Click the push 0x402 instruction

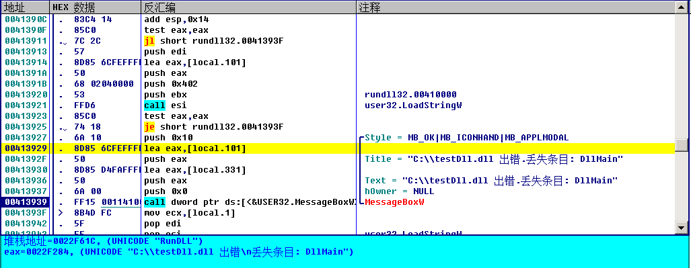171,84
